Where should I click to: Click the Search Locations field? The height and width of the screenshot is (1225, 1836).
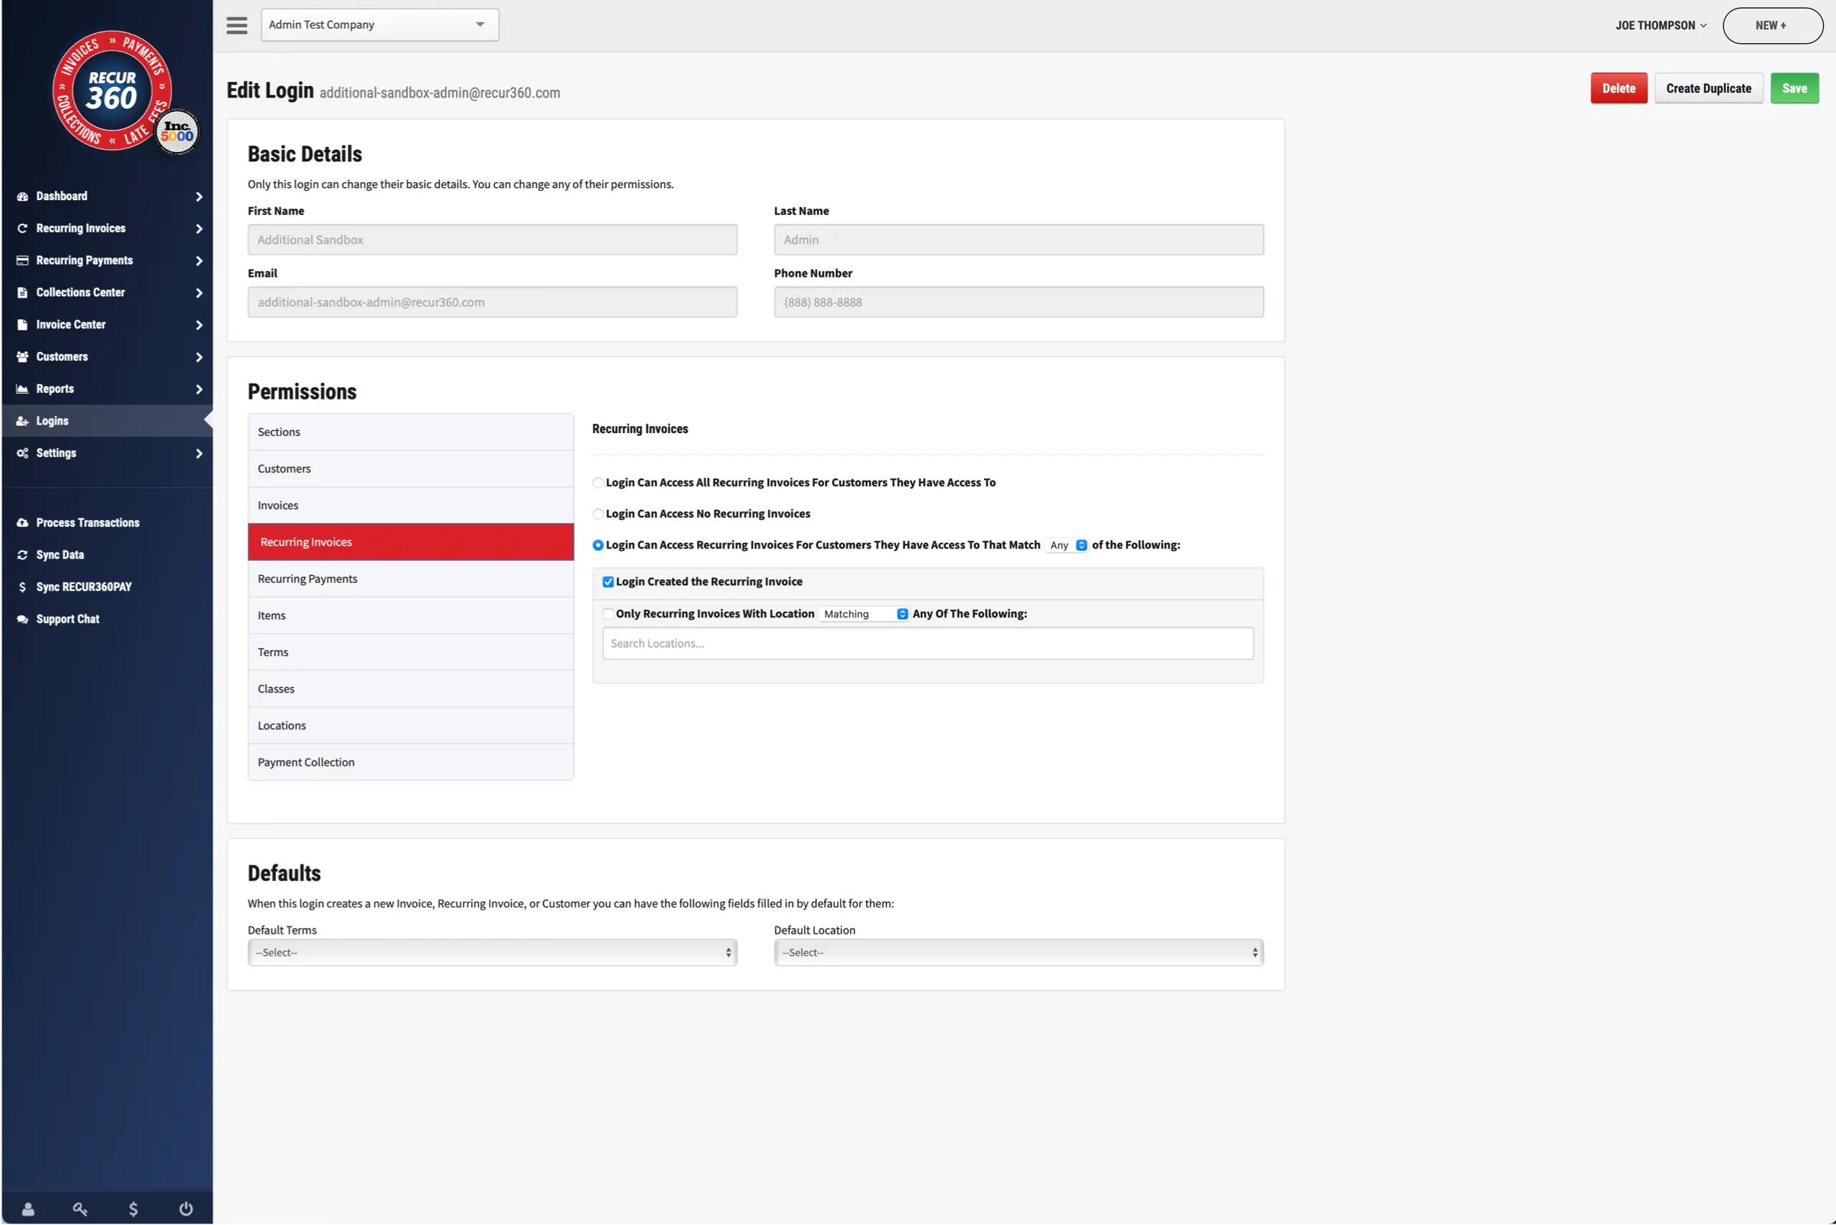click(x=927, y=644)
